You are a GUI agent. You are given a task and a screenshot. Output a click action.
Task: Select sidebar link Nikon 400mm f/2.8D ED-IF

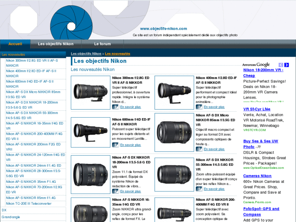[x=31, y=73]
